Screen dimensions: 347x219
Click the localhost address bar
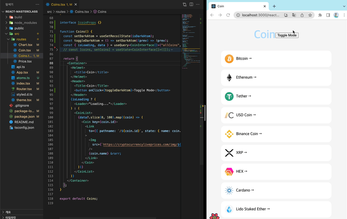point(261,15)
